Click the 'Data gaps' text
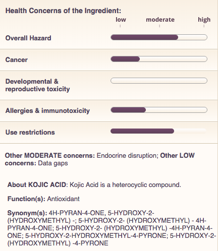The width and height of the screenshot is (218, 251). (x=53, y=163)
